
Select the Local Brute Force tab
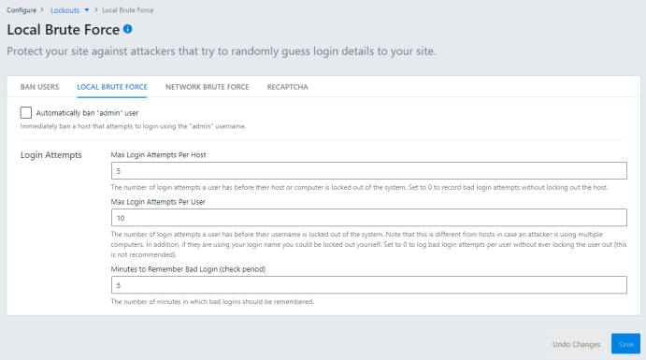(x=112, y=87)
